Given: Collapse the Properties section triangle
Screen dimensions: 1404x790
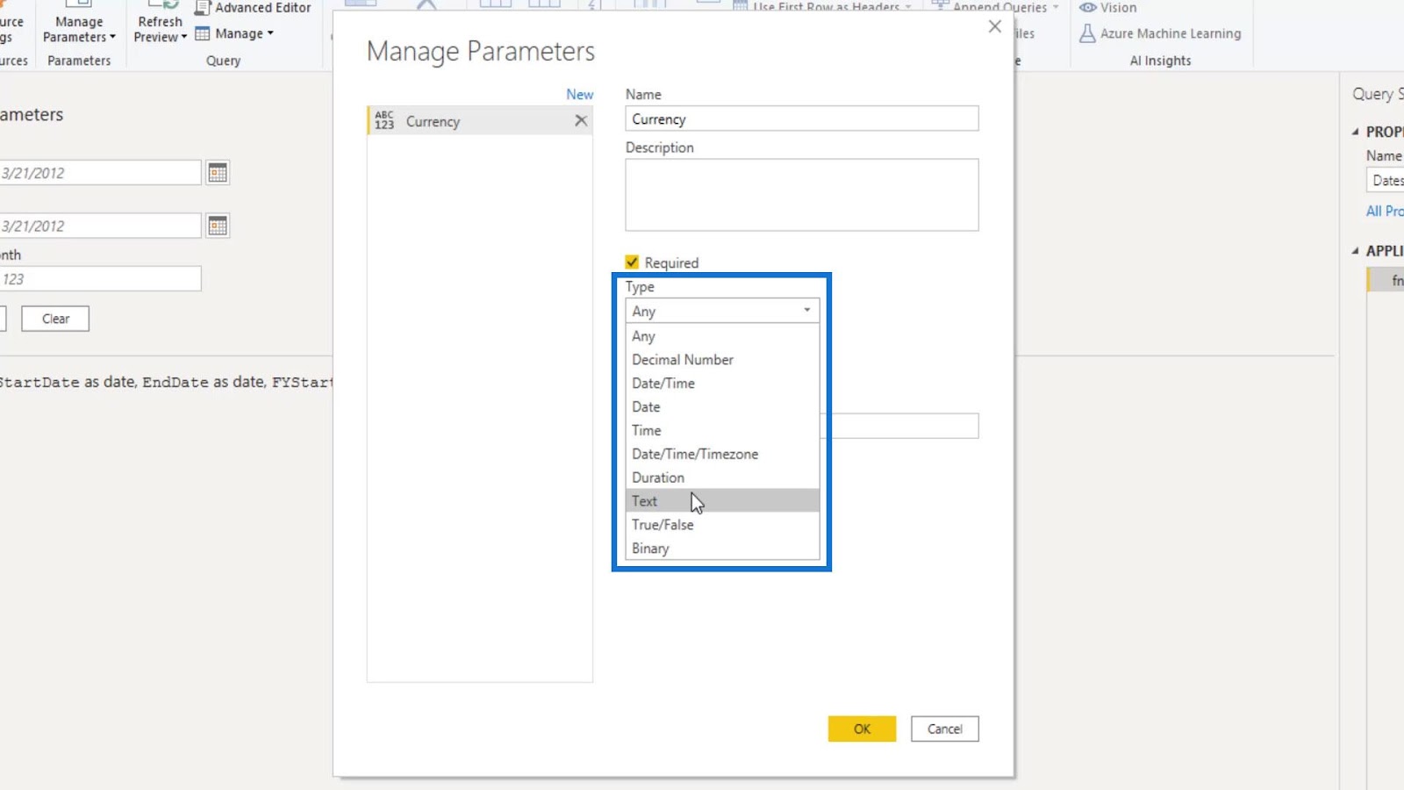Looking at the screenshot, I should 1356,132.
